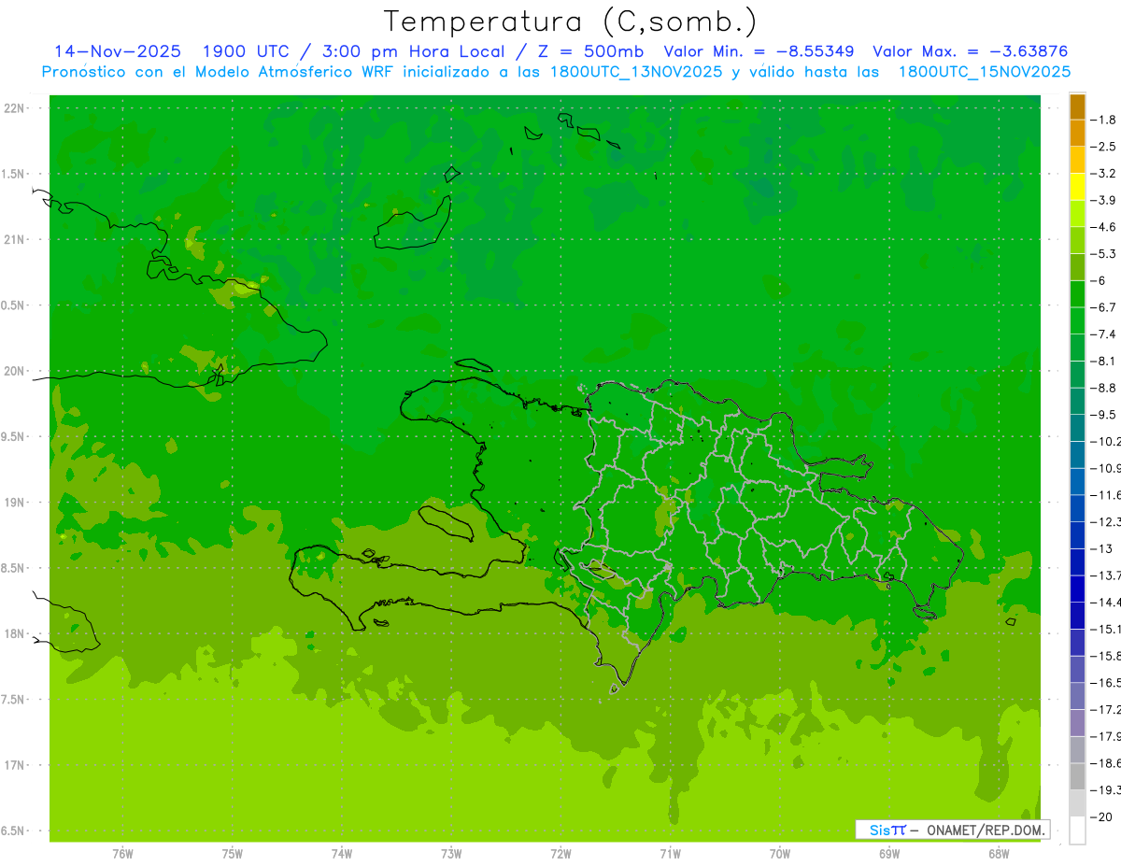This screenshot has width=1121, height=866.
Task: Click the "75W" longitude label
Action: click(x=232, y=853)
